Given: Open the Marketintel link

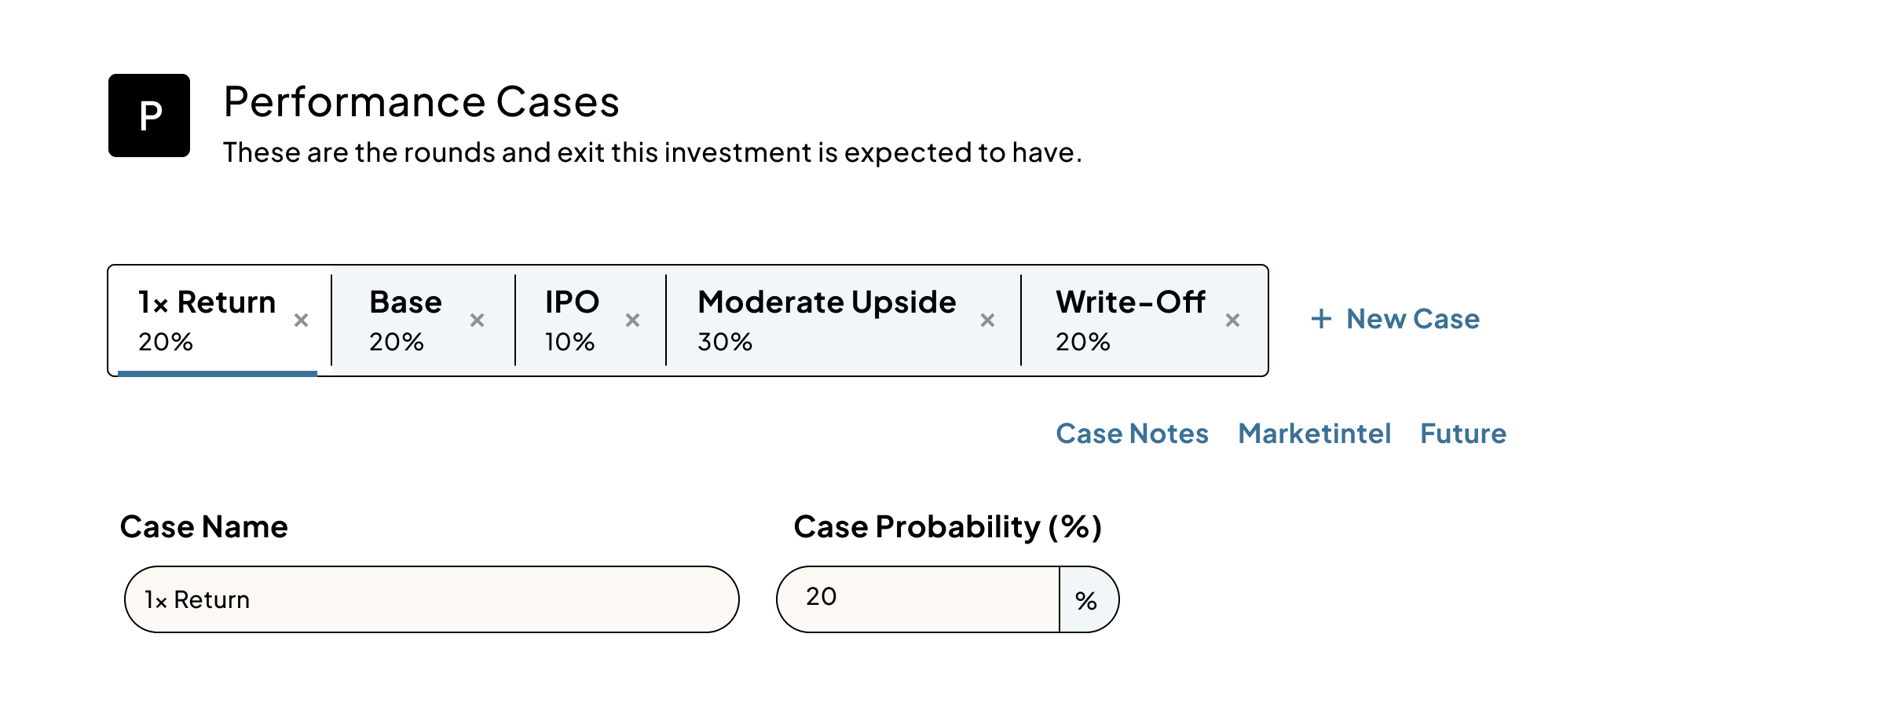Looking at the screenshot, I should click(x=1314, y=434).
